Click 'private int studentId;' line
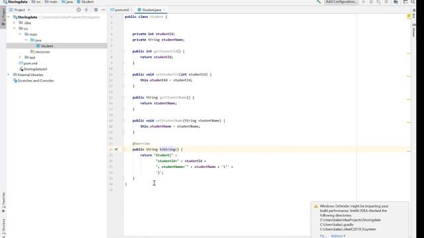 coord(154,34)
